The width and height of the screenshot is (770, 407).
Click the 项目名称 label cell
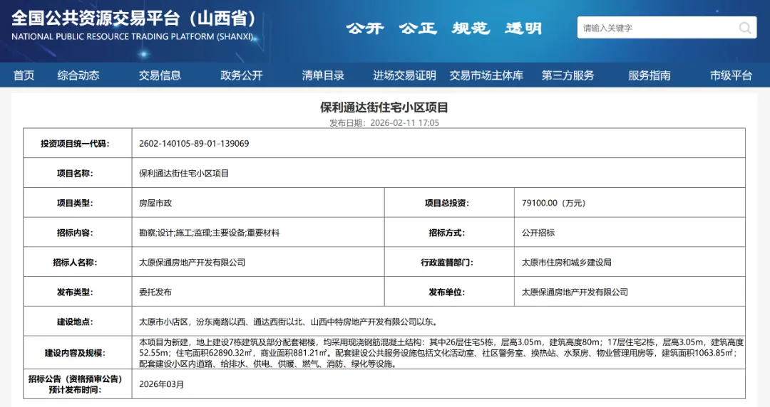click(x=78, y=173)
